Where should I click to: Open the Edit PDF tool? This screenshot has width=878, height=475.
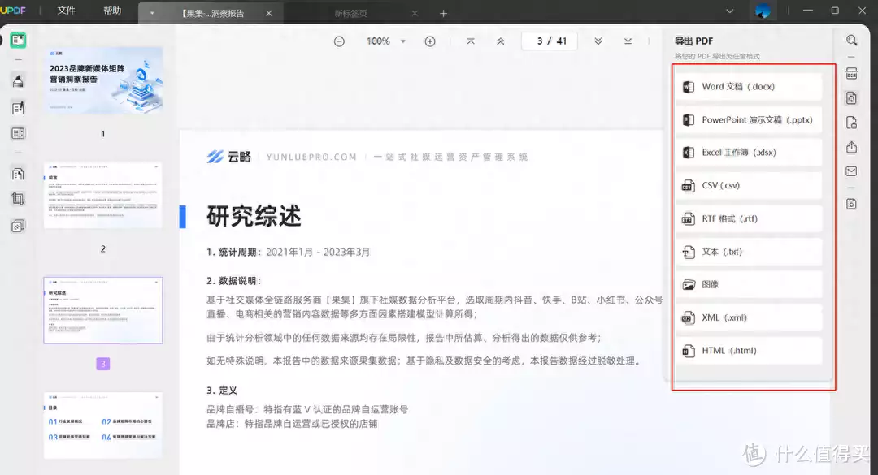(x=18, y=107)
